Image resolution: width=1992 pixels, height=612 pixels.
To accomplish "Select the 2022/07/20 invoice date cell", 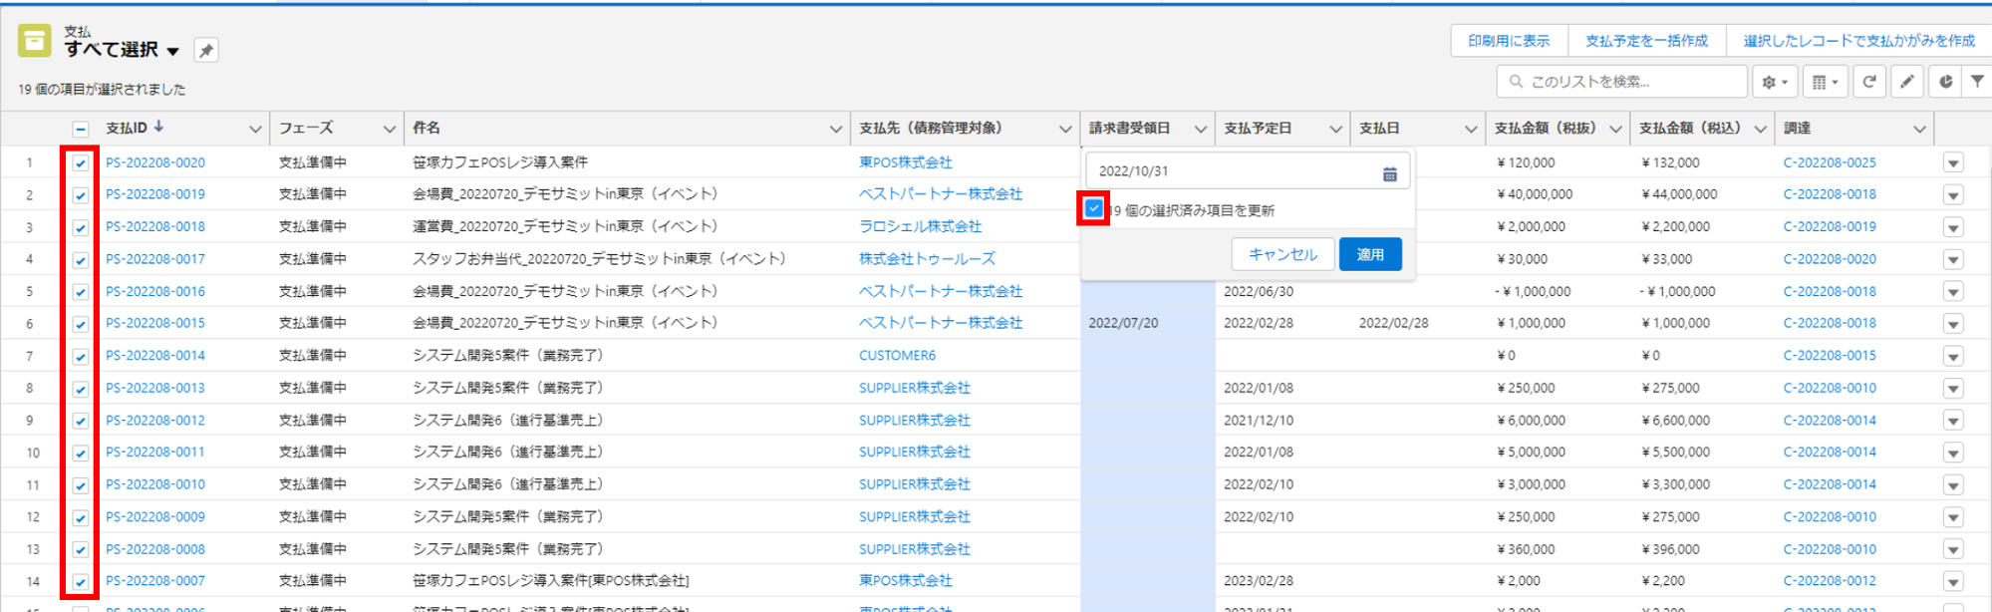I will (1148, 323).
